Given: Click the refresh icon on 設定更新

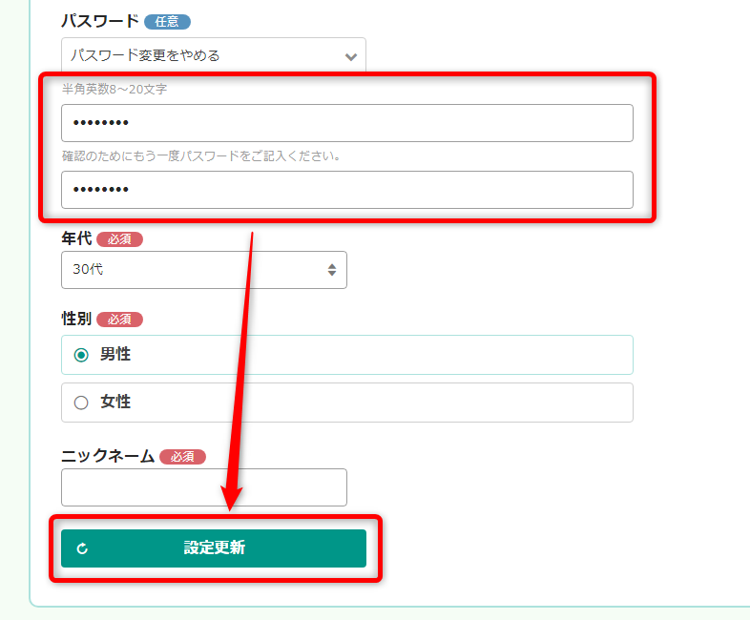Looking at the screenshot, I should (x=82, y=548).
